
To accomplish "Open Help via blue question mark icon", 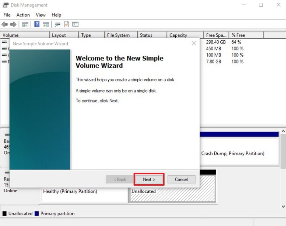I will (x=37, y=24).
